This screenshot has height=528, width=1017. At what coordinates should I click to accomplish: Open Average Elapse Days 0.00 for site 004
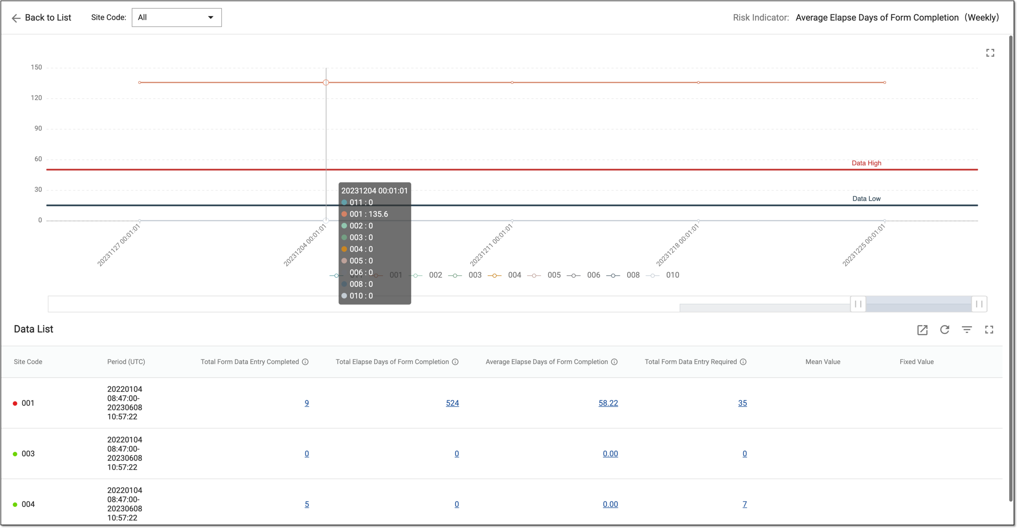coord(610,504)
